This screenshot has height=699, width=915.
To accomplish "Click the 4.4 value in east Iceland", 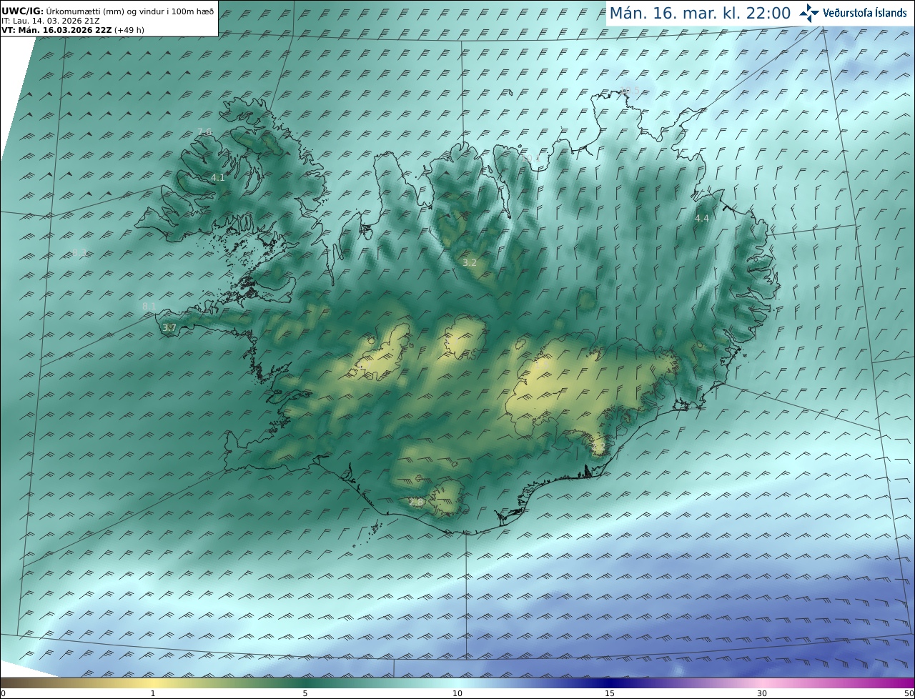I will (702, 218).
